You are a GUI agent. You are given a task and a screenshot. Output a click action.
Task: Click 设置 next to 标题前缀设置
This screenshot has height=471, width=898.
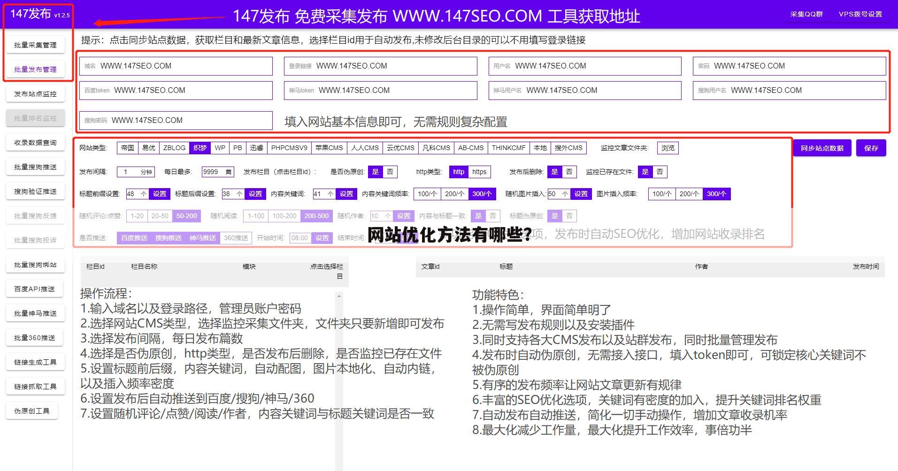pos(160,194)
